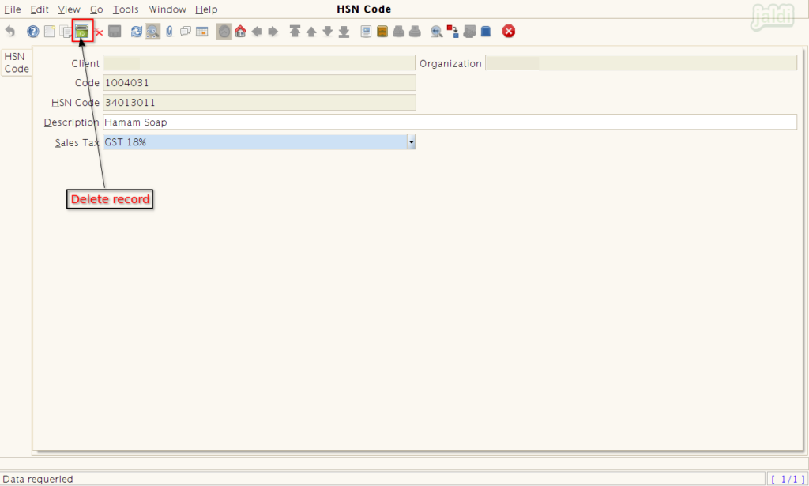
Task: Click the Copy record toolbar icon
Action: tap(66, 32)
